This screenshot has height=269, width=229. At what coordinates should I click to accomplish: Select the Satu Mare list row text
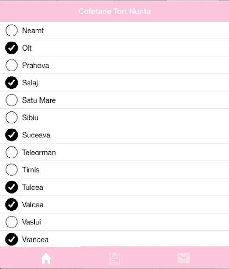pos(39,100)
